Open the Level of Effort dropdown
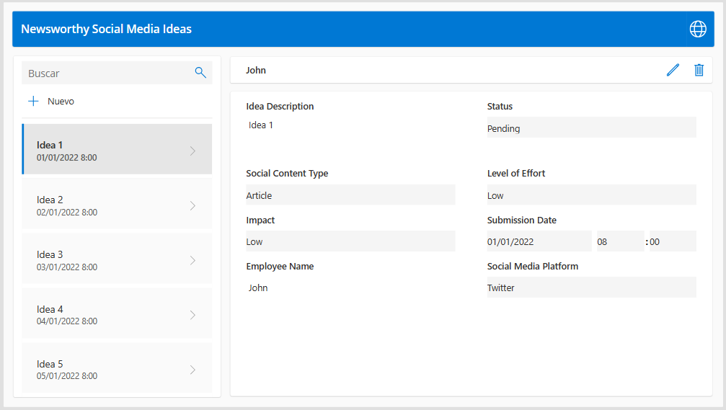The image size is (726, 410). pyautogui.click(x=591, y=195)
